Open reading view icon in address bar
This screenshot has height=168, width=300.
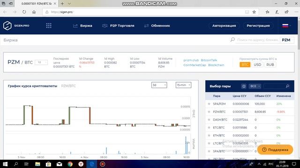click(247, 12)
